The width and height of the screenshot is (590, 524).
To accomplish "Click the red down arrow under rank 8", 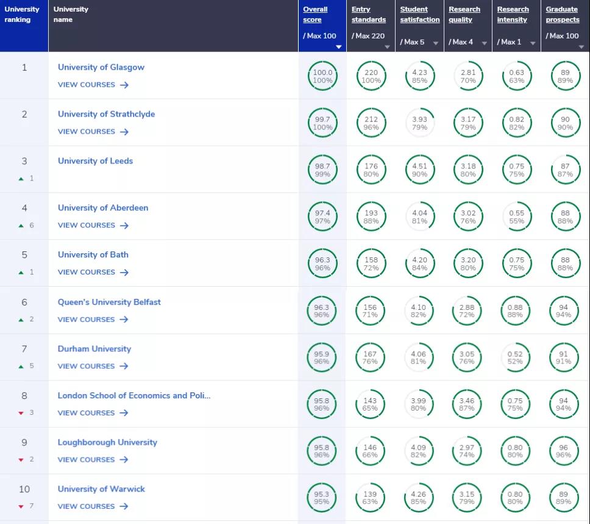I will pyautogui.click(x=21, y=413).
